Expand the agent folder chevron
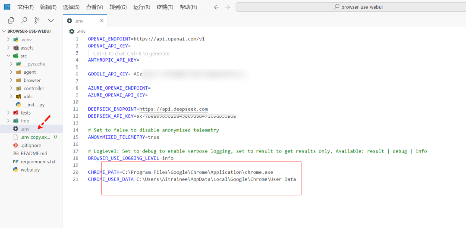The width and height of the screenshot is (466, 228). point(11,72)
